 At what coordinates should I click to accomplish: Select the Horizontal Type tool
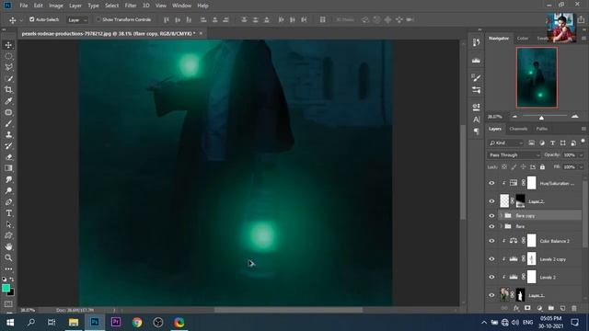pyautogui.click(x=8, y=213)
